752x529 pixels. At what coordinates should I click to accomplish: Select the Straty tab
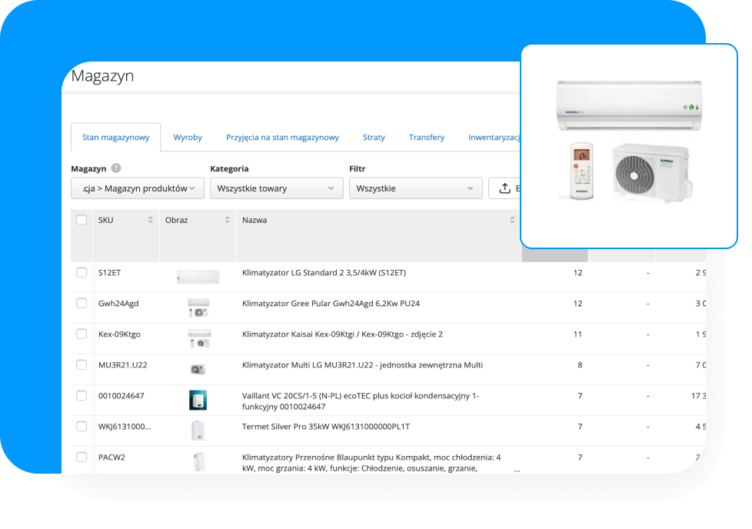click(374, 137)
